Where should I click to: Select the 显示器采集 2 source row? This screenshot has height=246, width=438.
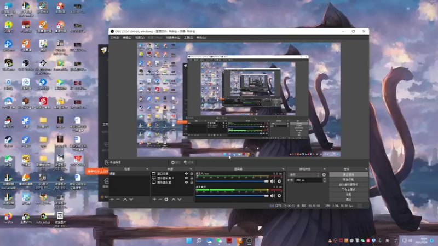pyautogui.click(x=172, y=178)
